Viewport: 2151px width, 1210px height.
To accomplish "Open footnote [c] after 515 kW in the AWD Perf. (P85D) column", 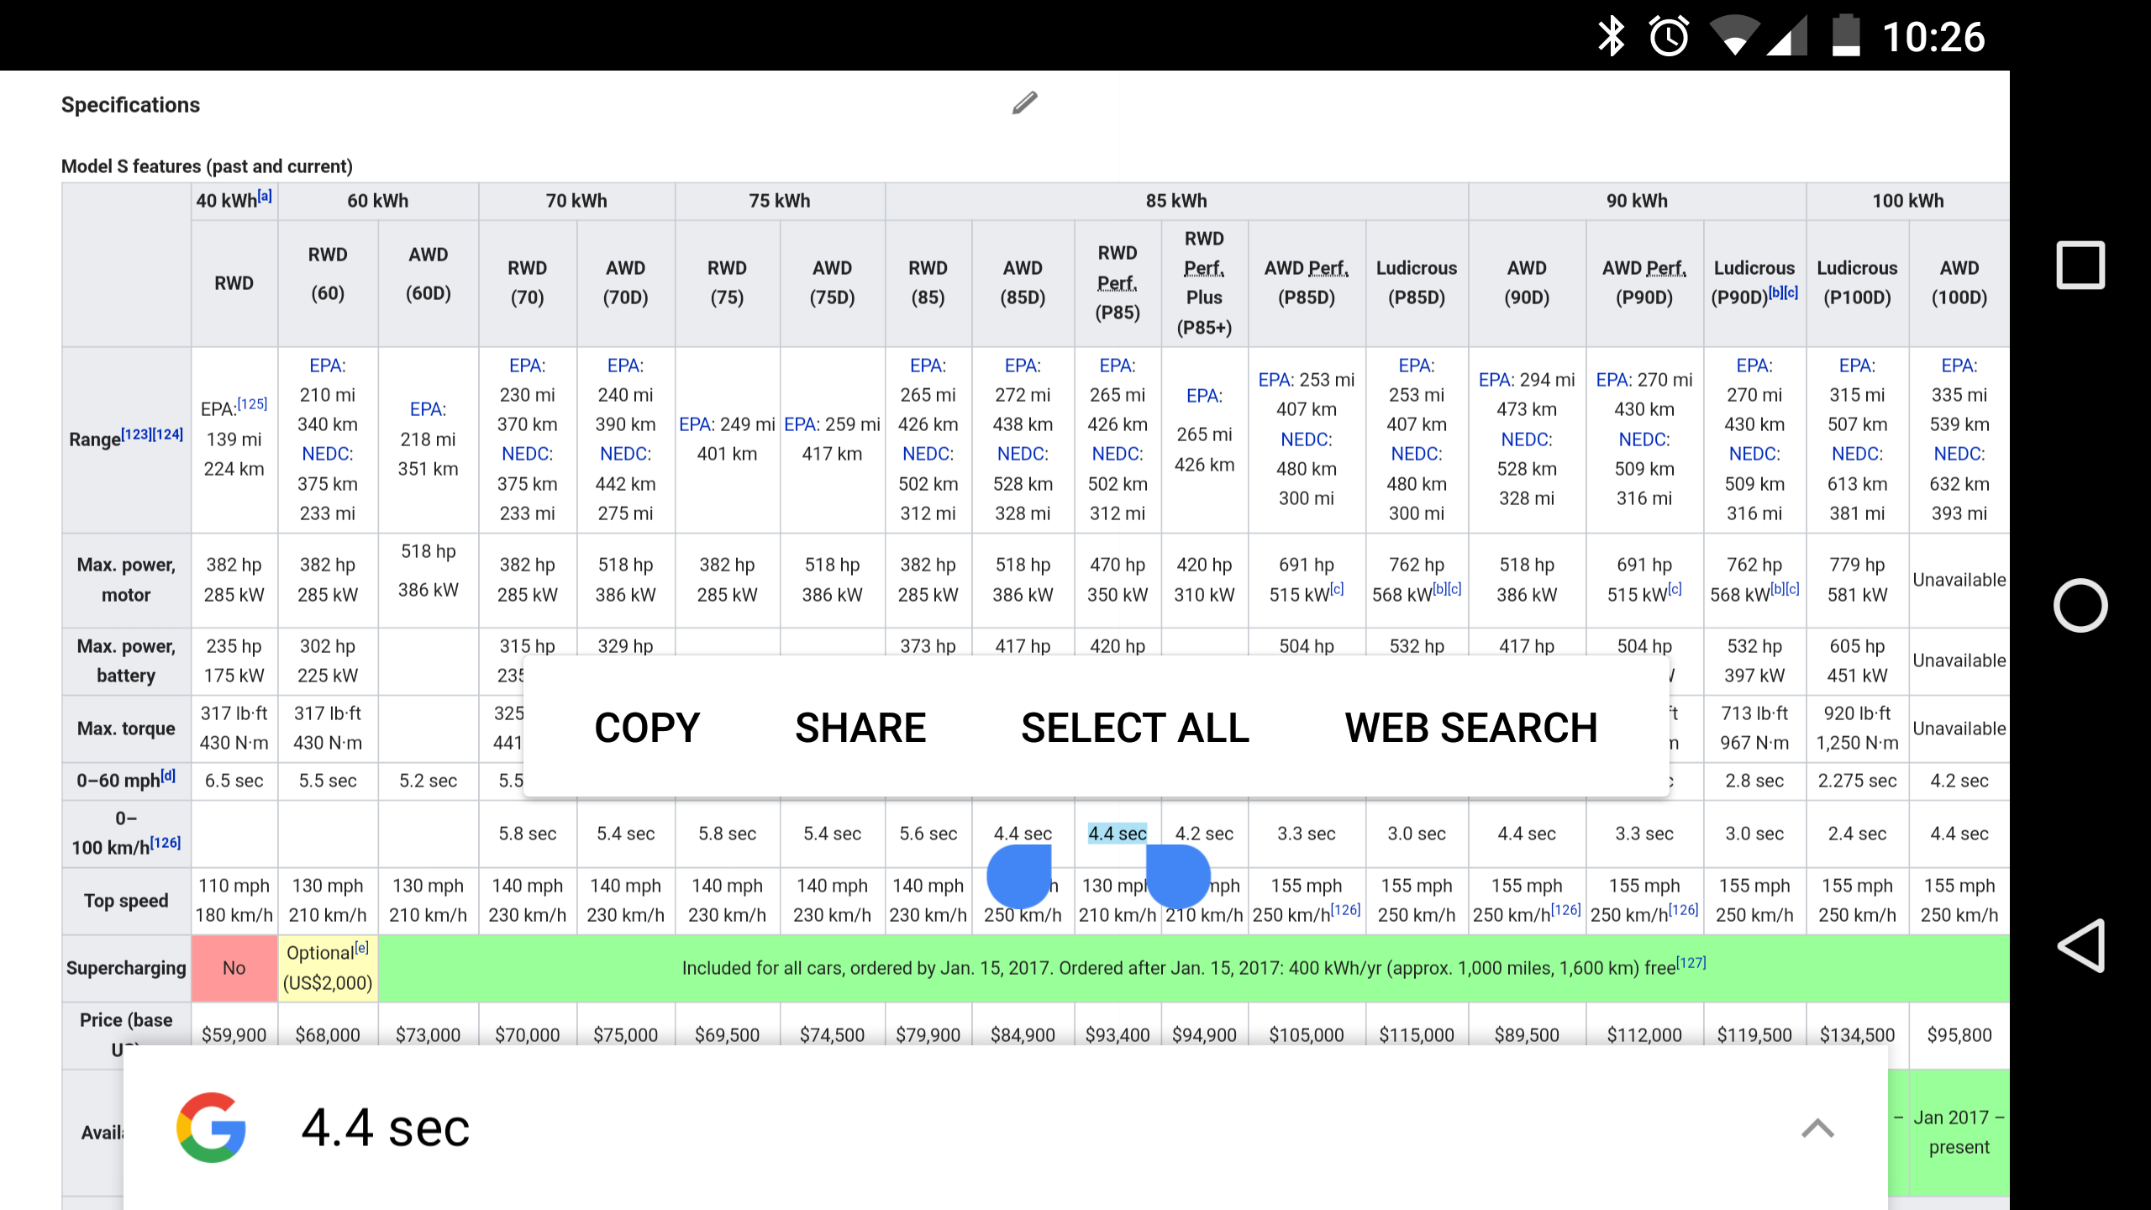I will coord(1337,589).
